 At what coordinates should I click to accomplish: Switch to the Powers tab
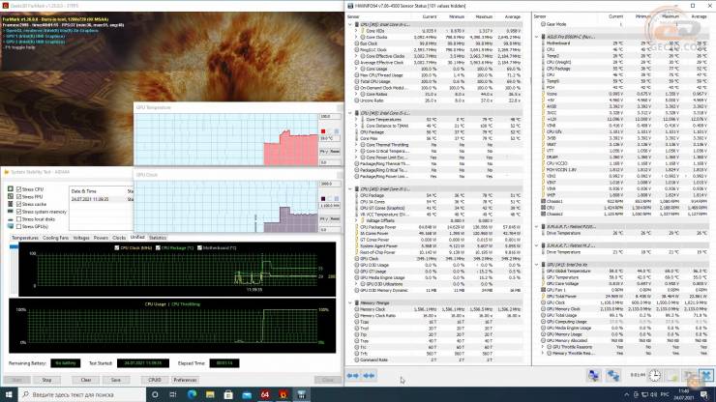(101, 238)
